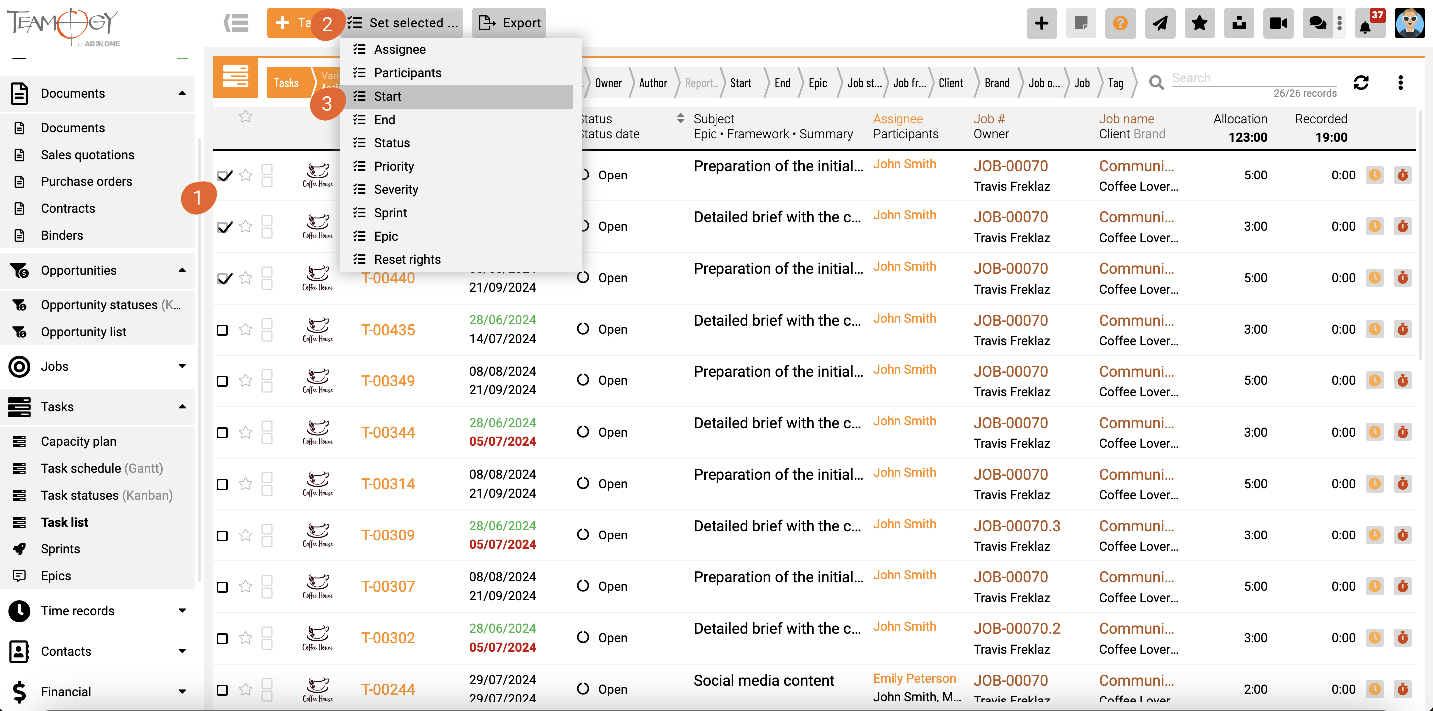Click into the Search field
Viewport: 1433px width, 711px height.
(x=1254, y=78)
